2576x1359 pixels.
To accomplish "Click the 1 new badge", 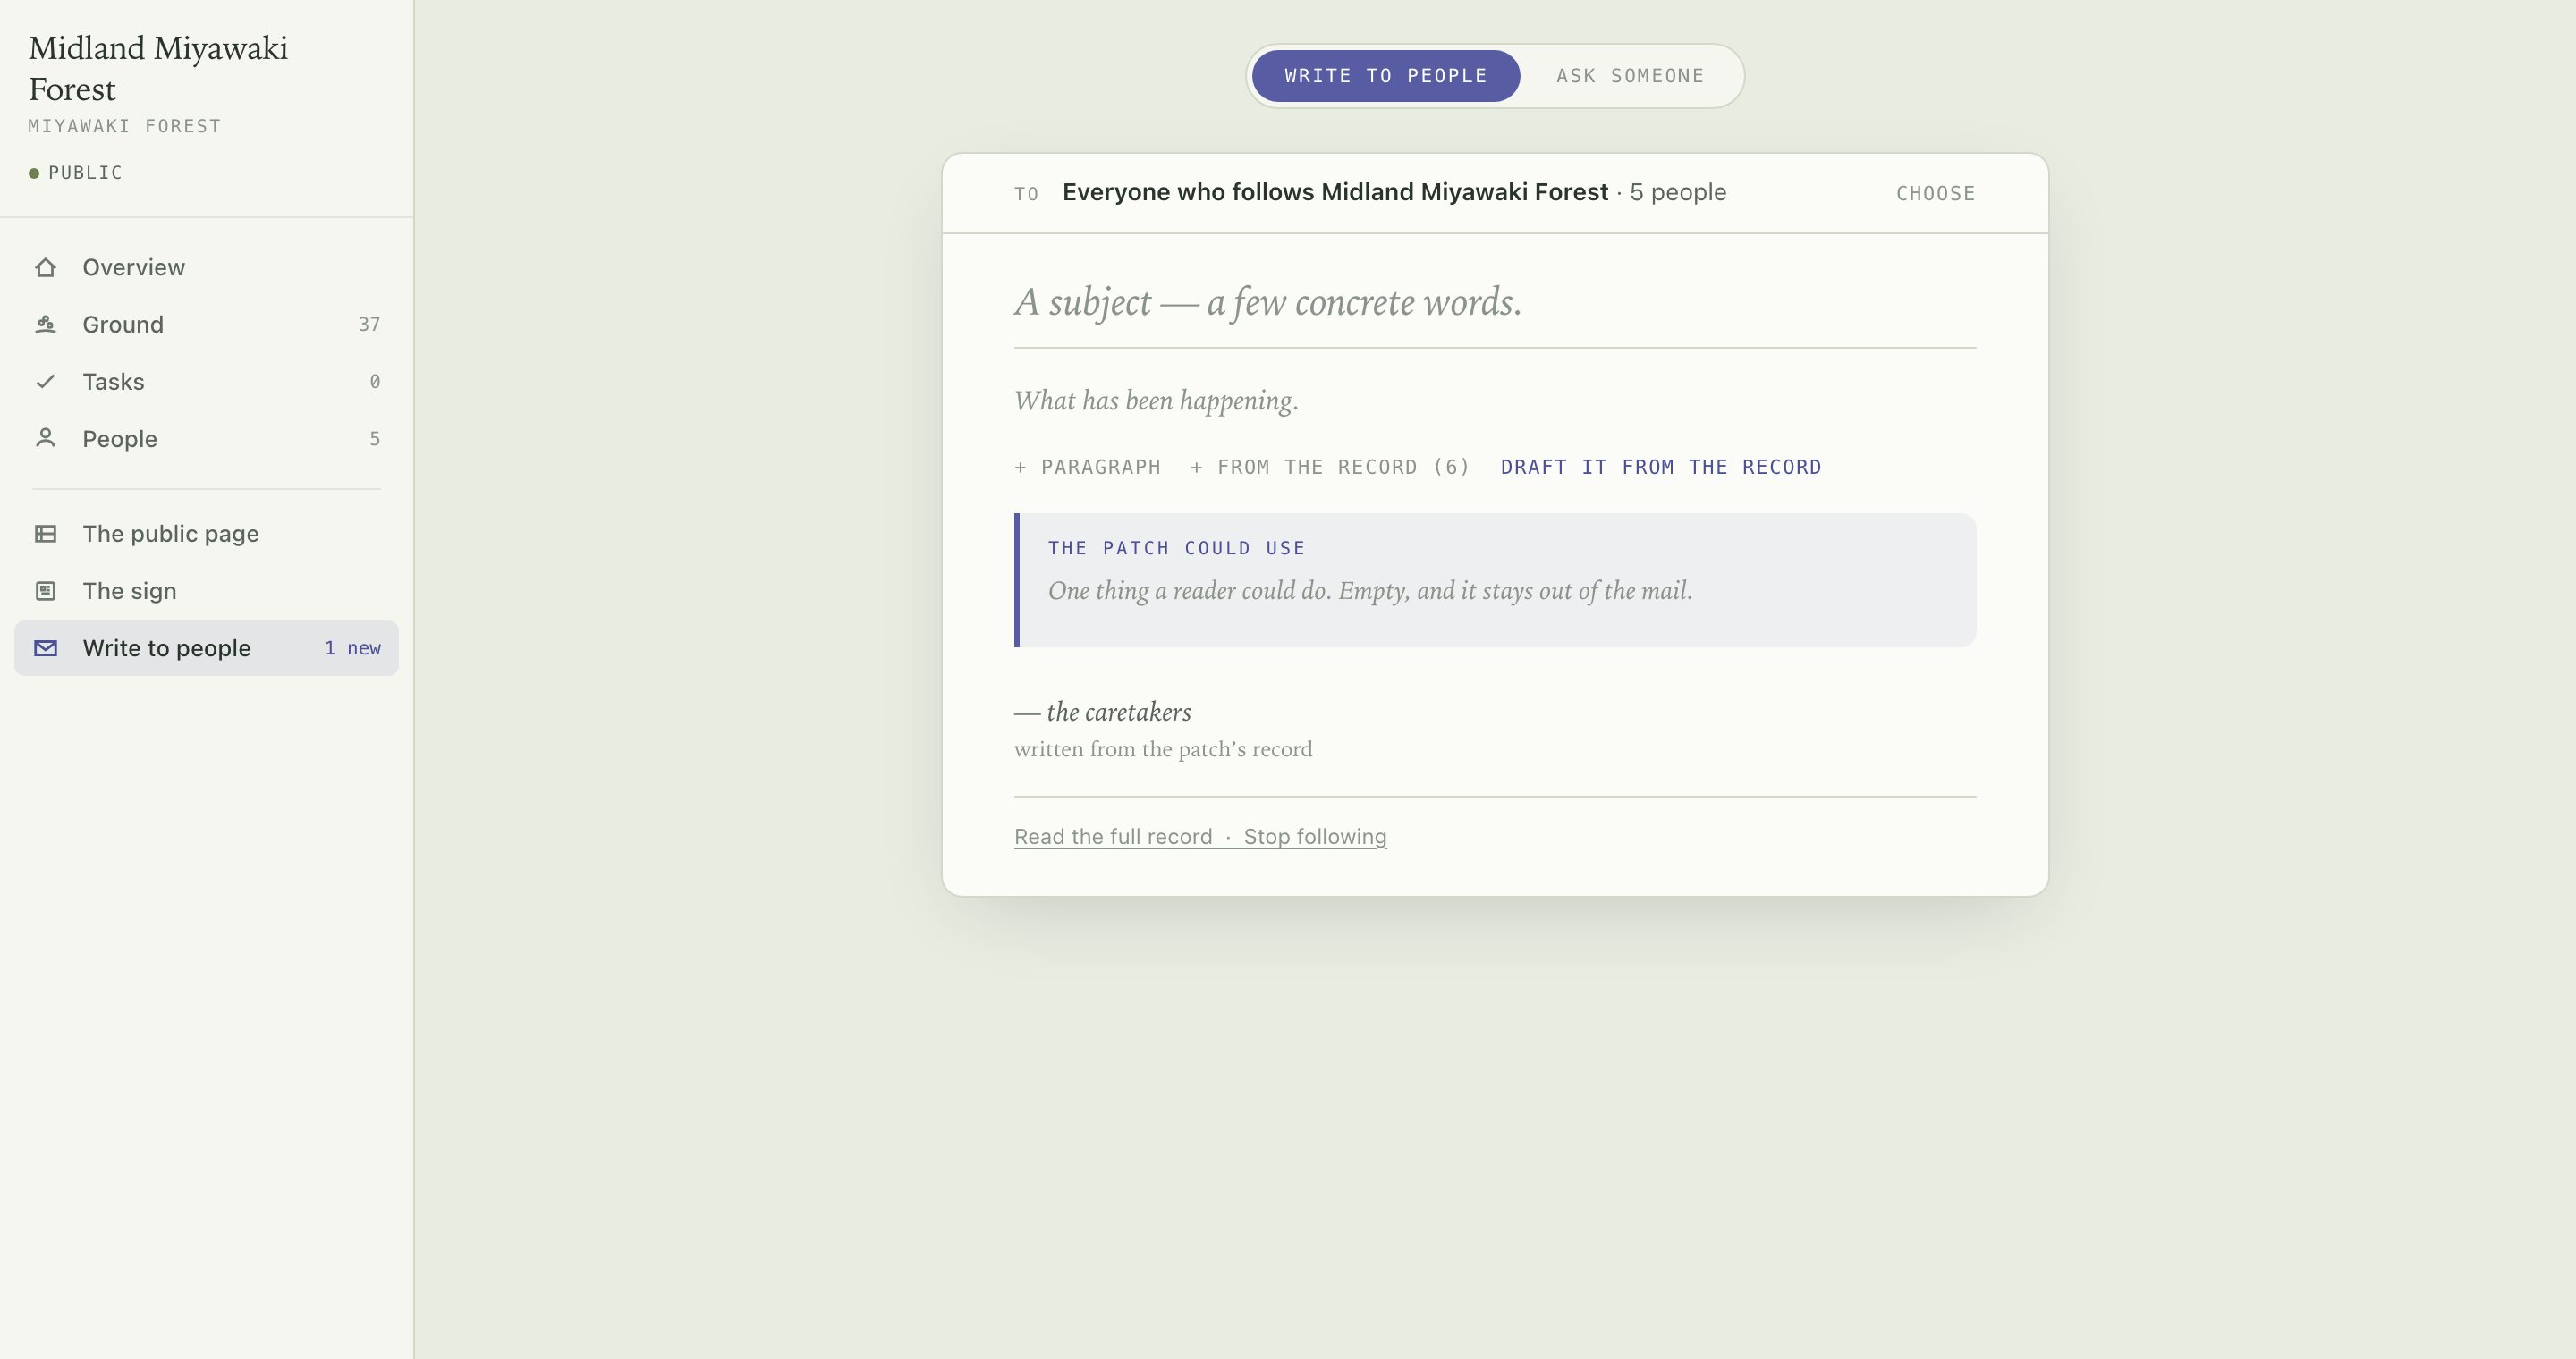I will pos(353,647).
